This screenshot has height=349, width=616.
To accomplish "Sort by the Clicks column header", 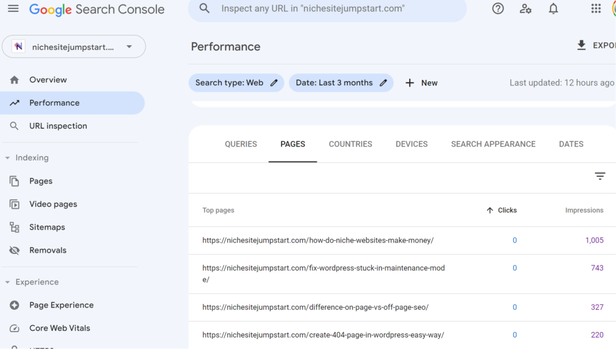I will pos(507,210).
